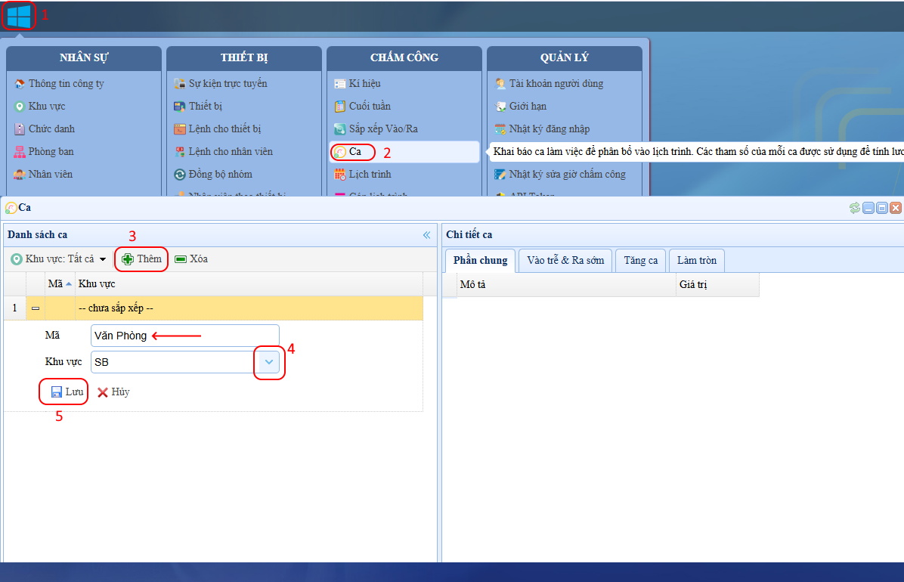Click the Thêm button
The image size is (904, 582).
pyautogui.click(x=142, y=259)
